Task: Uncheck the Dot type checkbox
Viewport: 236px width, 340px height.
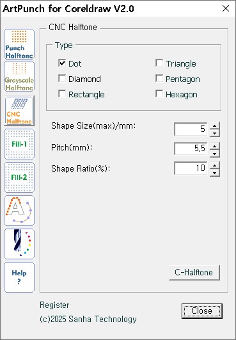Action: pyautogui.click(x=62, y=63)
